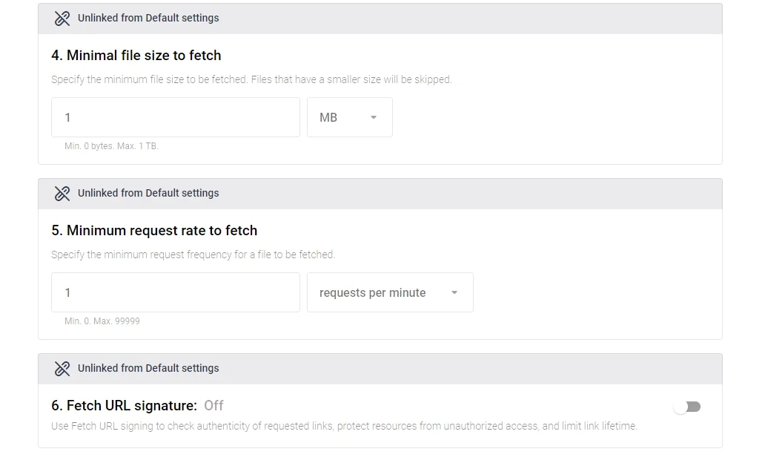The height and width of the screenshot is (466, 768).
Task: Click the unlink icon above Minimum request rate
Action: tap(62, 194)
